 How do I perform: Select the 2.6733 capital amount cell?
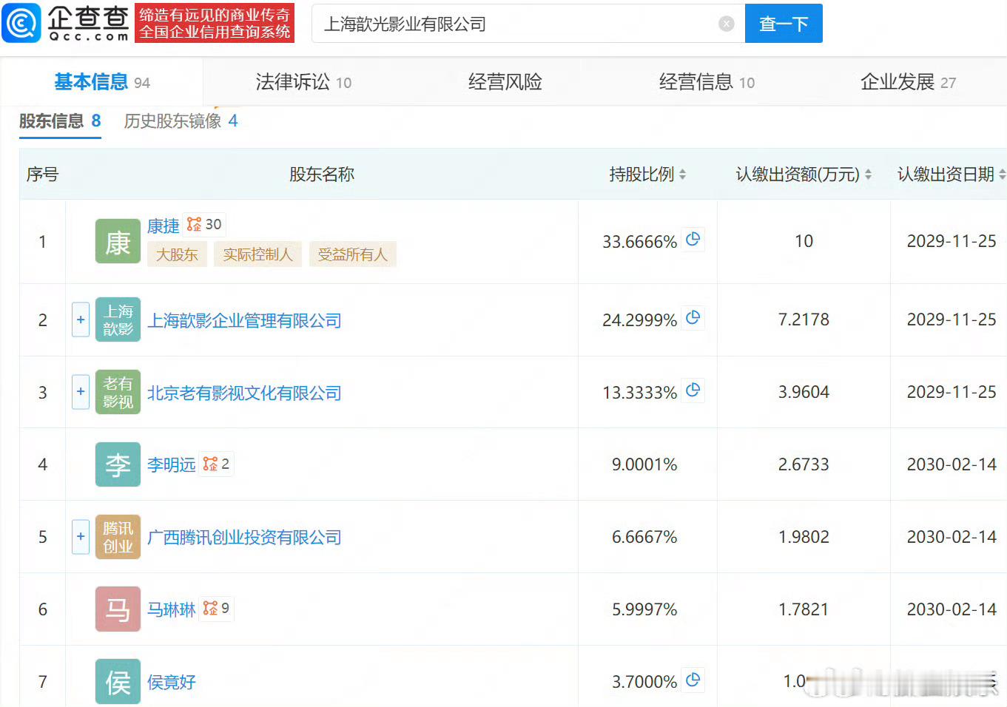coord(804,464)
